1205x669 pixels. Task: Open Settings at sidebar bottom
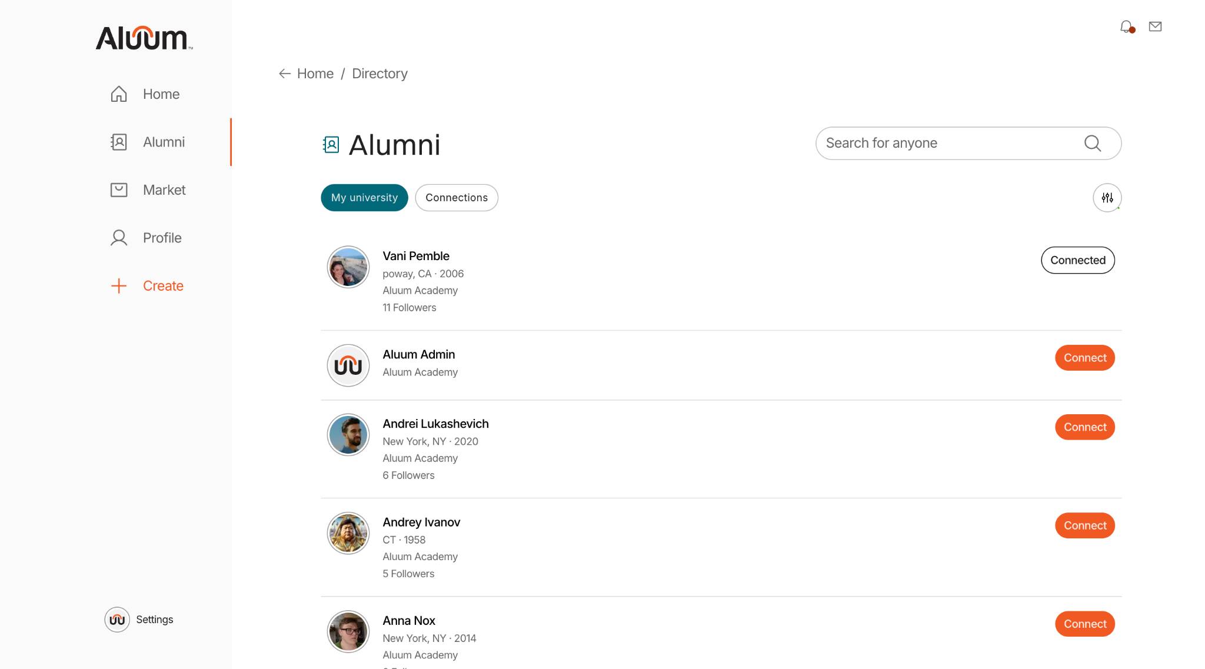(139, 620)
